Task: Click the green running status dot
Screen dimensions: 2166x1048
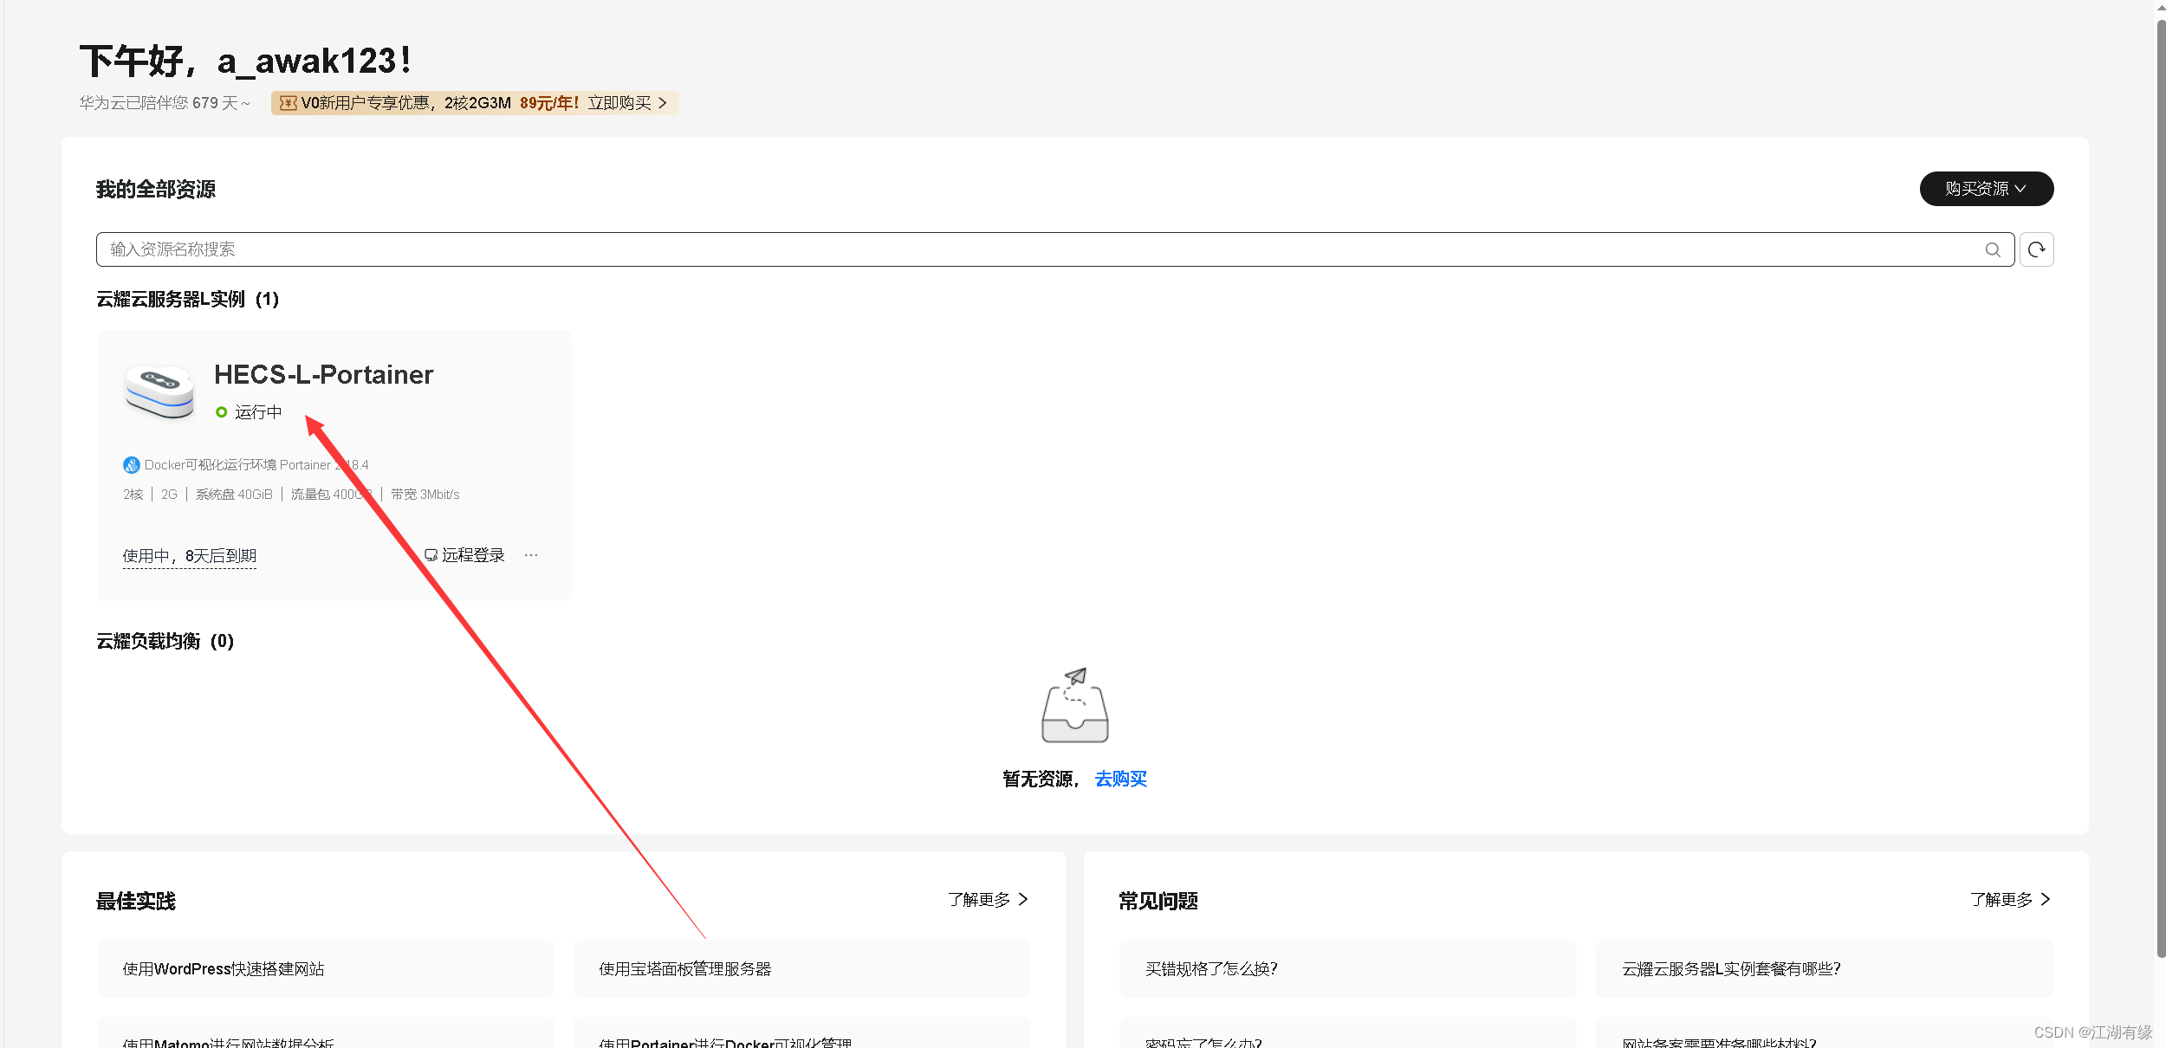Action: [222, 412]
